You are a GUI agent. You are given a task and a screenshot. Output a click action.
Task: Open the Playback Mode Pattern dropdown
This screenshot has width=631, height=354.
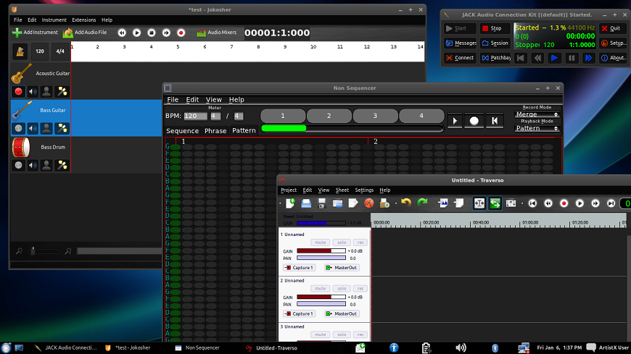coord(537,128)
